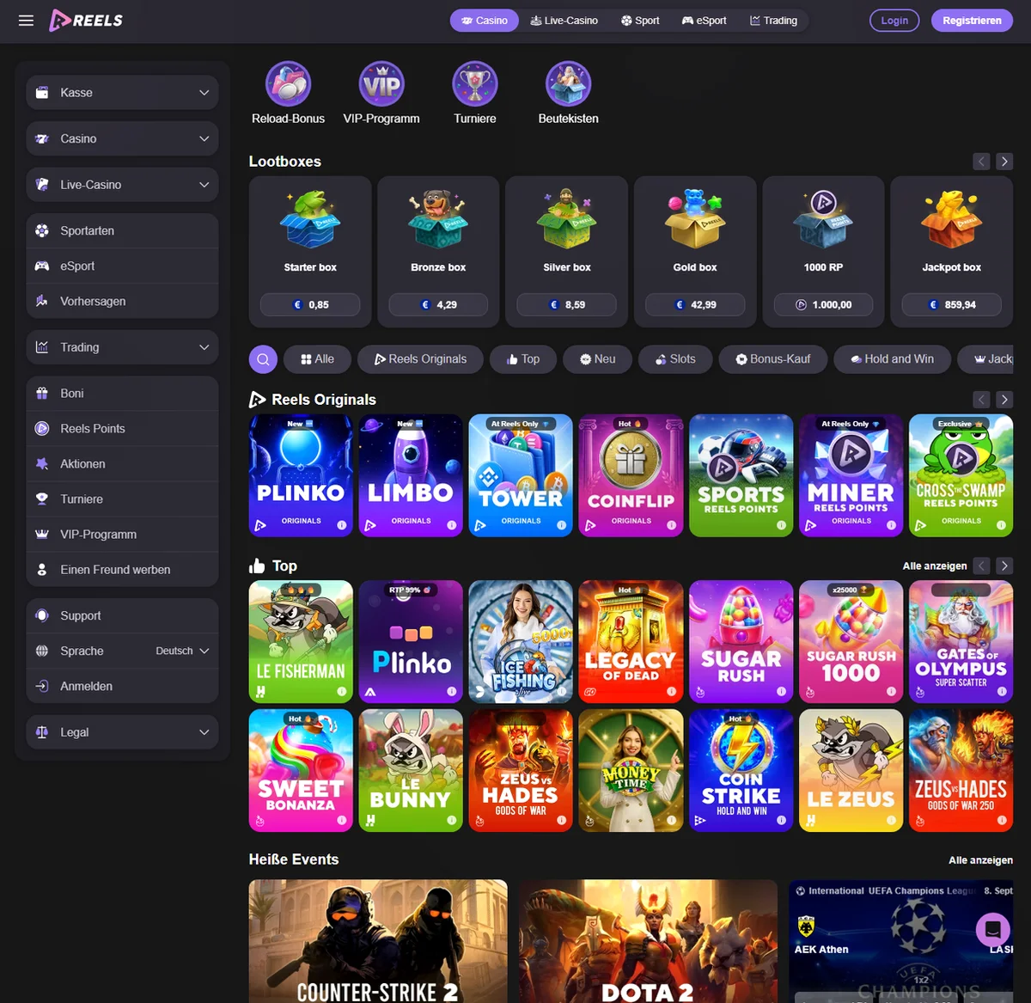
Task: Select the Neu filter chip
Action: pos(597,359)
